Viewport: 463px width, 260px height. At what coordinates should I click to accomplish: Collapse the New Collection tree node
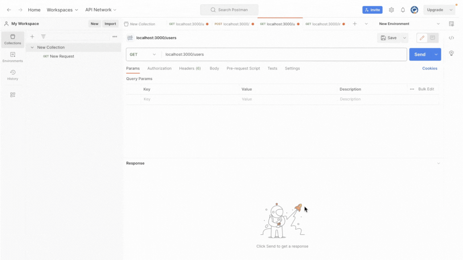click(32, 47)
